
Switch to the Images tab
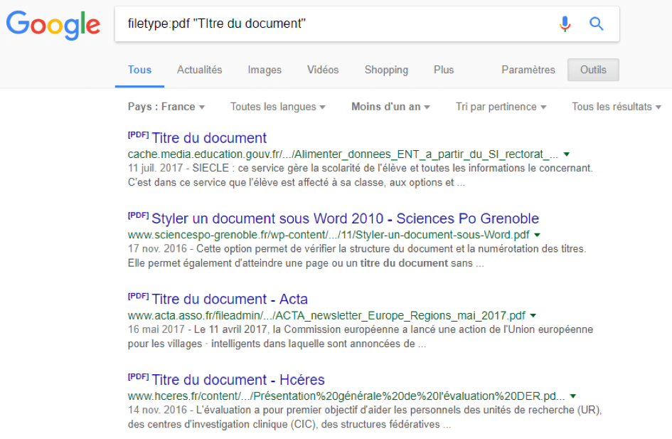click(265, 70)
